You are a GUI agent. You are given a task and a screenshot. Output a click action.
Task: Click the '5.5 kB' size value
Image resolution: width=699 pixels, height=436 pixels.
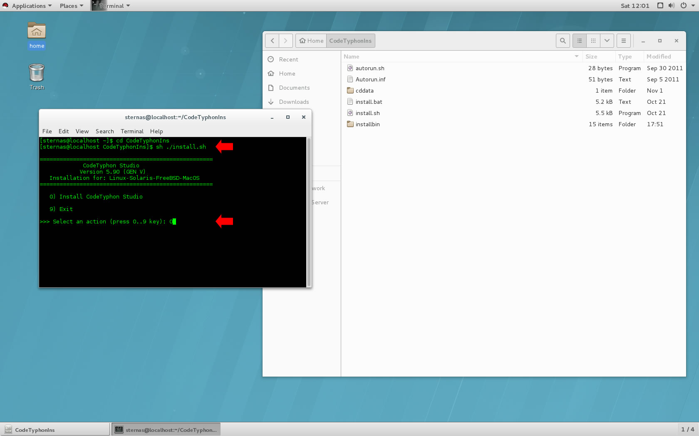coord(604,113)
